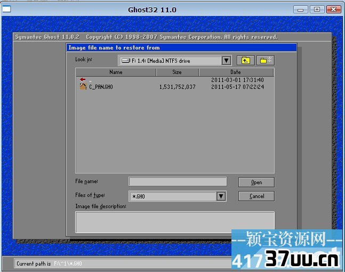This screenshot has height=272, width=345.
Task: Click the red parent directory arrow icon
Action: [x=83, y=79]
